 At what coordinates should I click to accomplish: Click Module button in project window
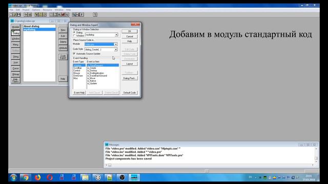coord(15,27)
